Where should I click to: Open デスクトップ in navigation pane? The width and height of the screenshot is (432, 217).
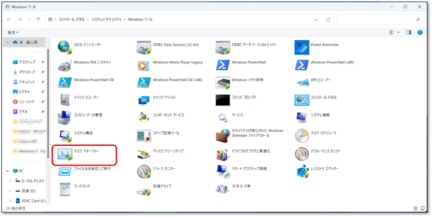pyautogui.click(x=27, y=62)
